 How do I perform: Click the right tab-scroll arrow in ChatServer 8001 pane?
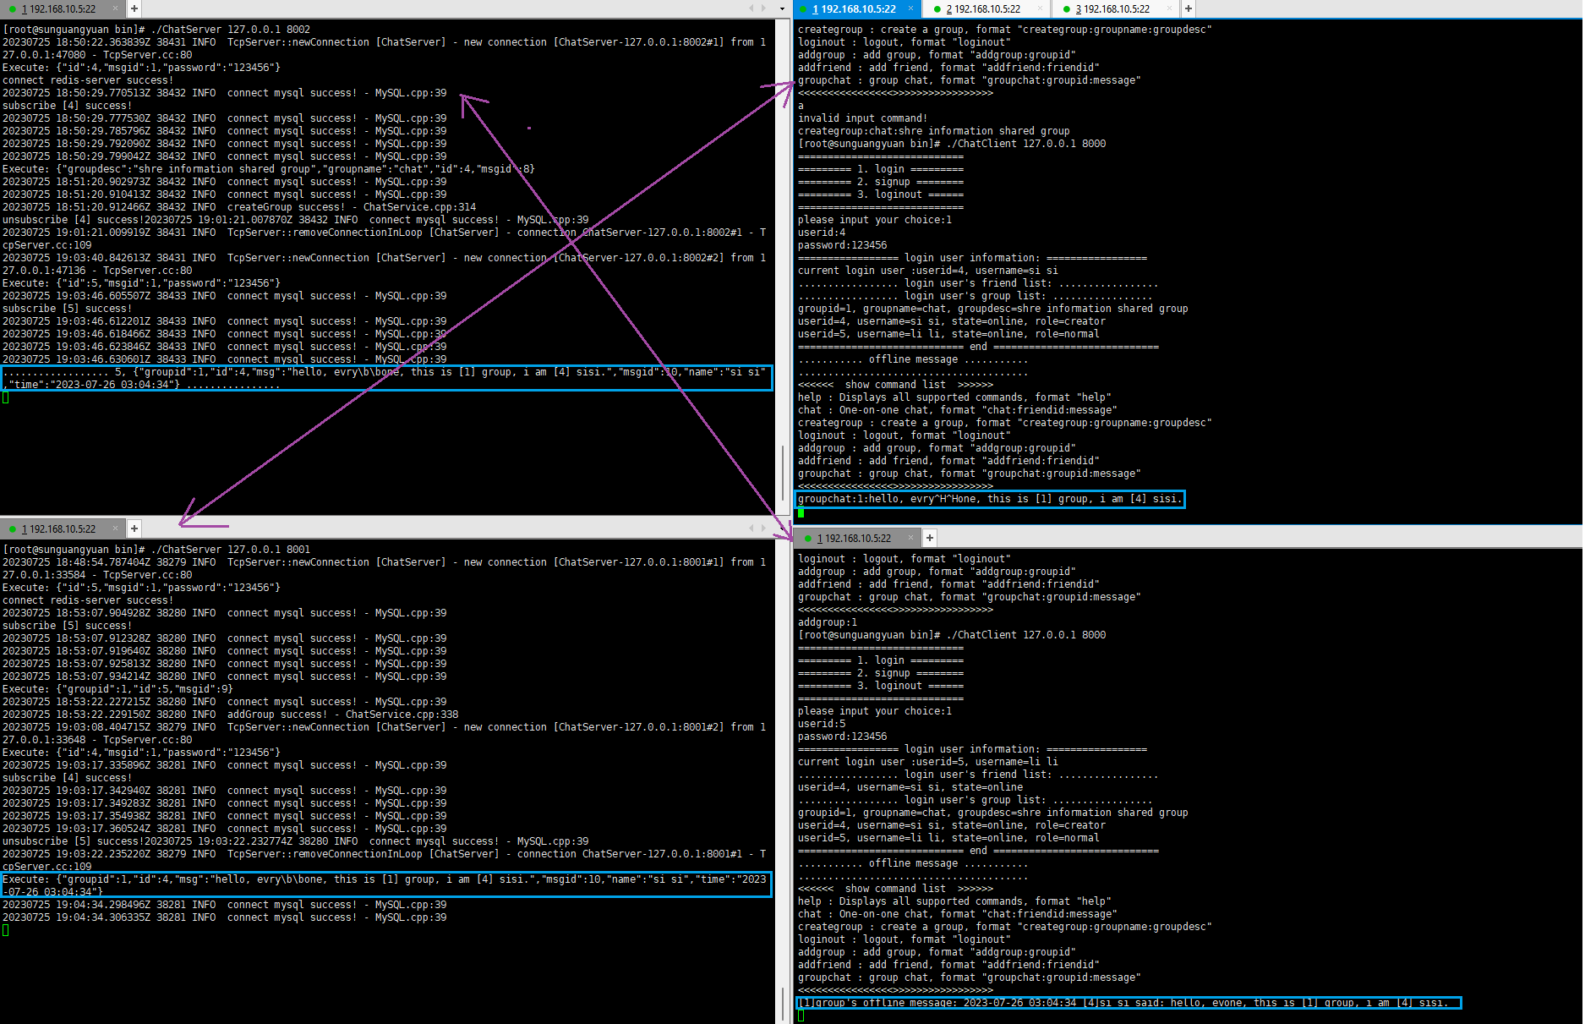click(763, 528)
